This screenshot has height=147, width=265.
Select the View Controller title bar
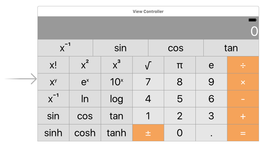coord(148,11)
